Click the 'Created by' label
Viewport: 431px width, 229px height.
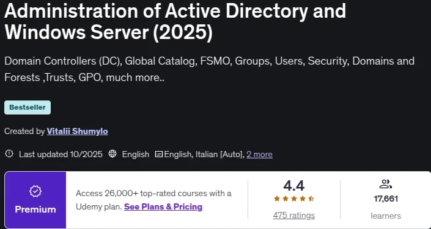pos(24,131)
